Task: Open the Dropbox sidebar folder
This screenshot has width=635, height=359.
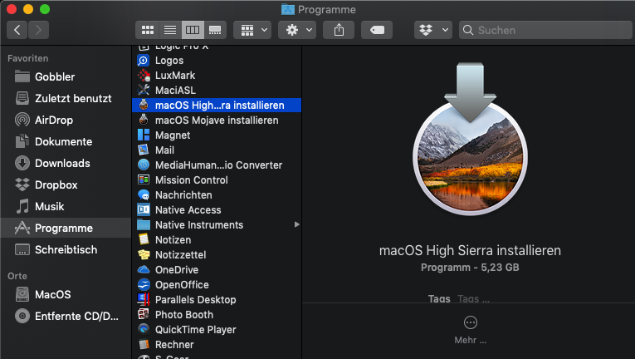Action: coord(56,184)
